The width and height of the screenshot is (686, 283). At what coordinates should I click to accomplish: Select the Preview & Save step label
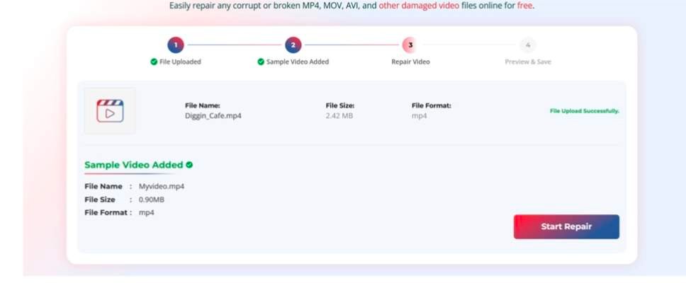click(x=528, y=62)
